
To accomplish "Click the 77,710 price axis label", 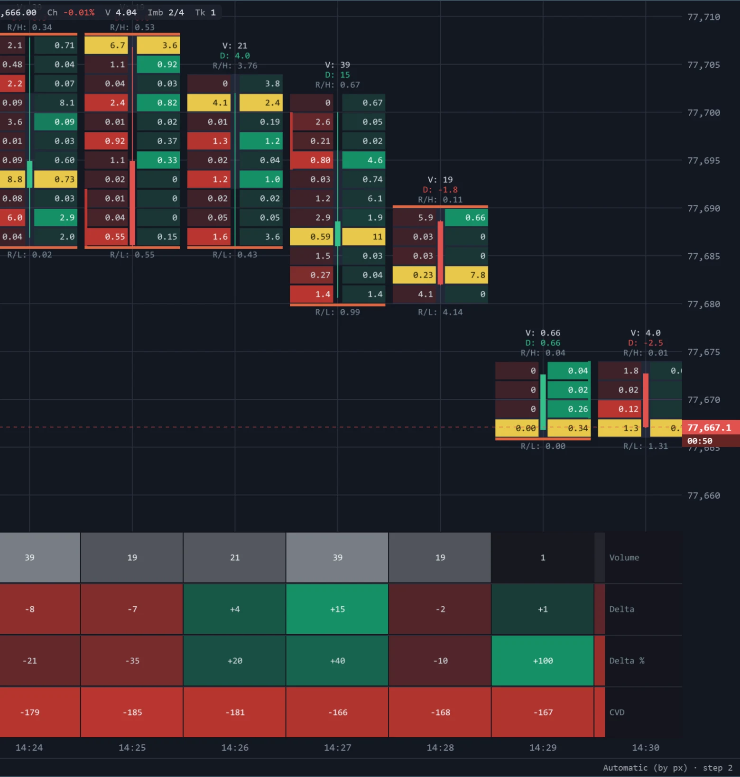I will [x=703, y=17].
